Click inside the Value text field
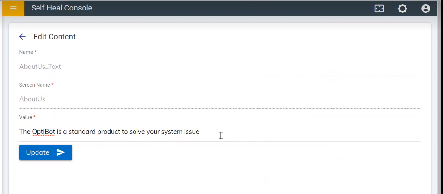This screenshot has width=443, height=194. (220, 132)
